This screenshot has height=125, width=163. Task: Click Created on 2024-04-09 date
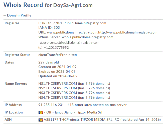coord(57,67)
